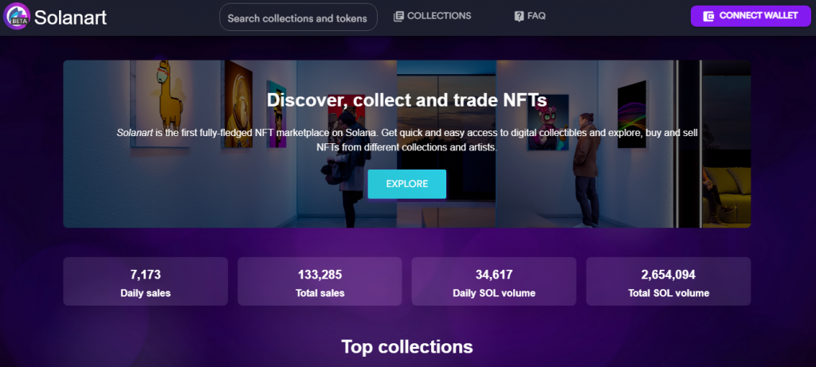Click the Top collections heading

click(x=407, y=347)
